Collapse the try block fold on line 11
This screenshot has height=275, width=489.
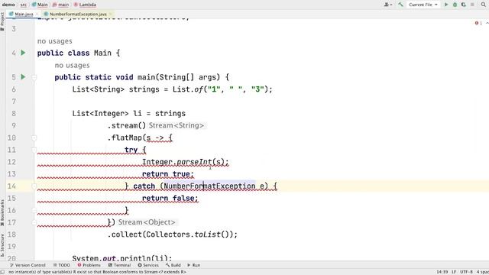(x=34, y=150)
